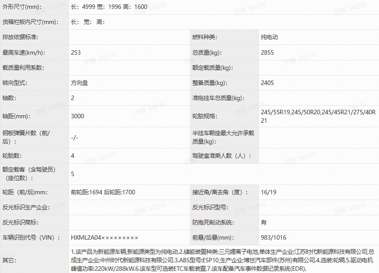The image size is (379, 273).
Task: Select the label 准拖挂车总质量(kg):
Action: 218,98
